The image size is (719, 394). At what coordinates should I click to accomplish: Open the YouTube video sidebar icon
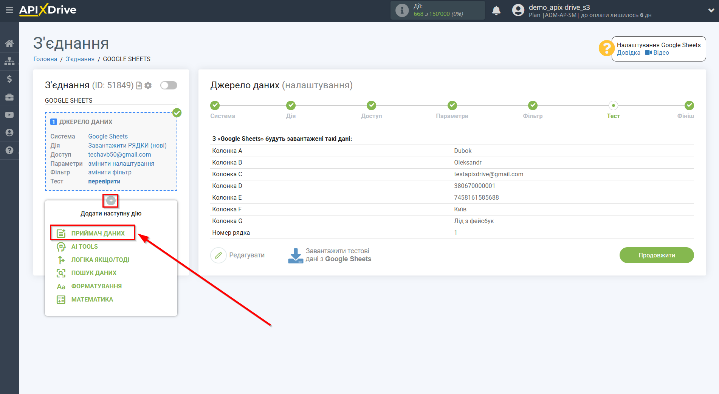point(9,115)
